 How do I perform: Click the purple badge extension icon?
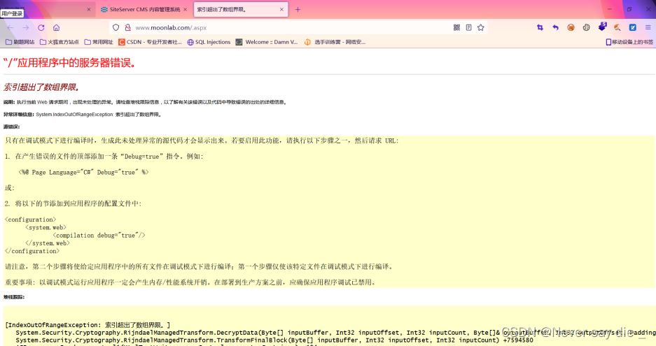click(x=602, y=27)
